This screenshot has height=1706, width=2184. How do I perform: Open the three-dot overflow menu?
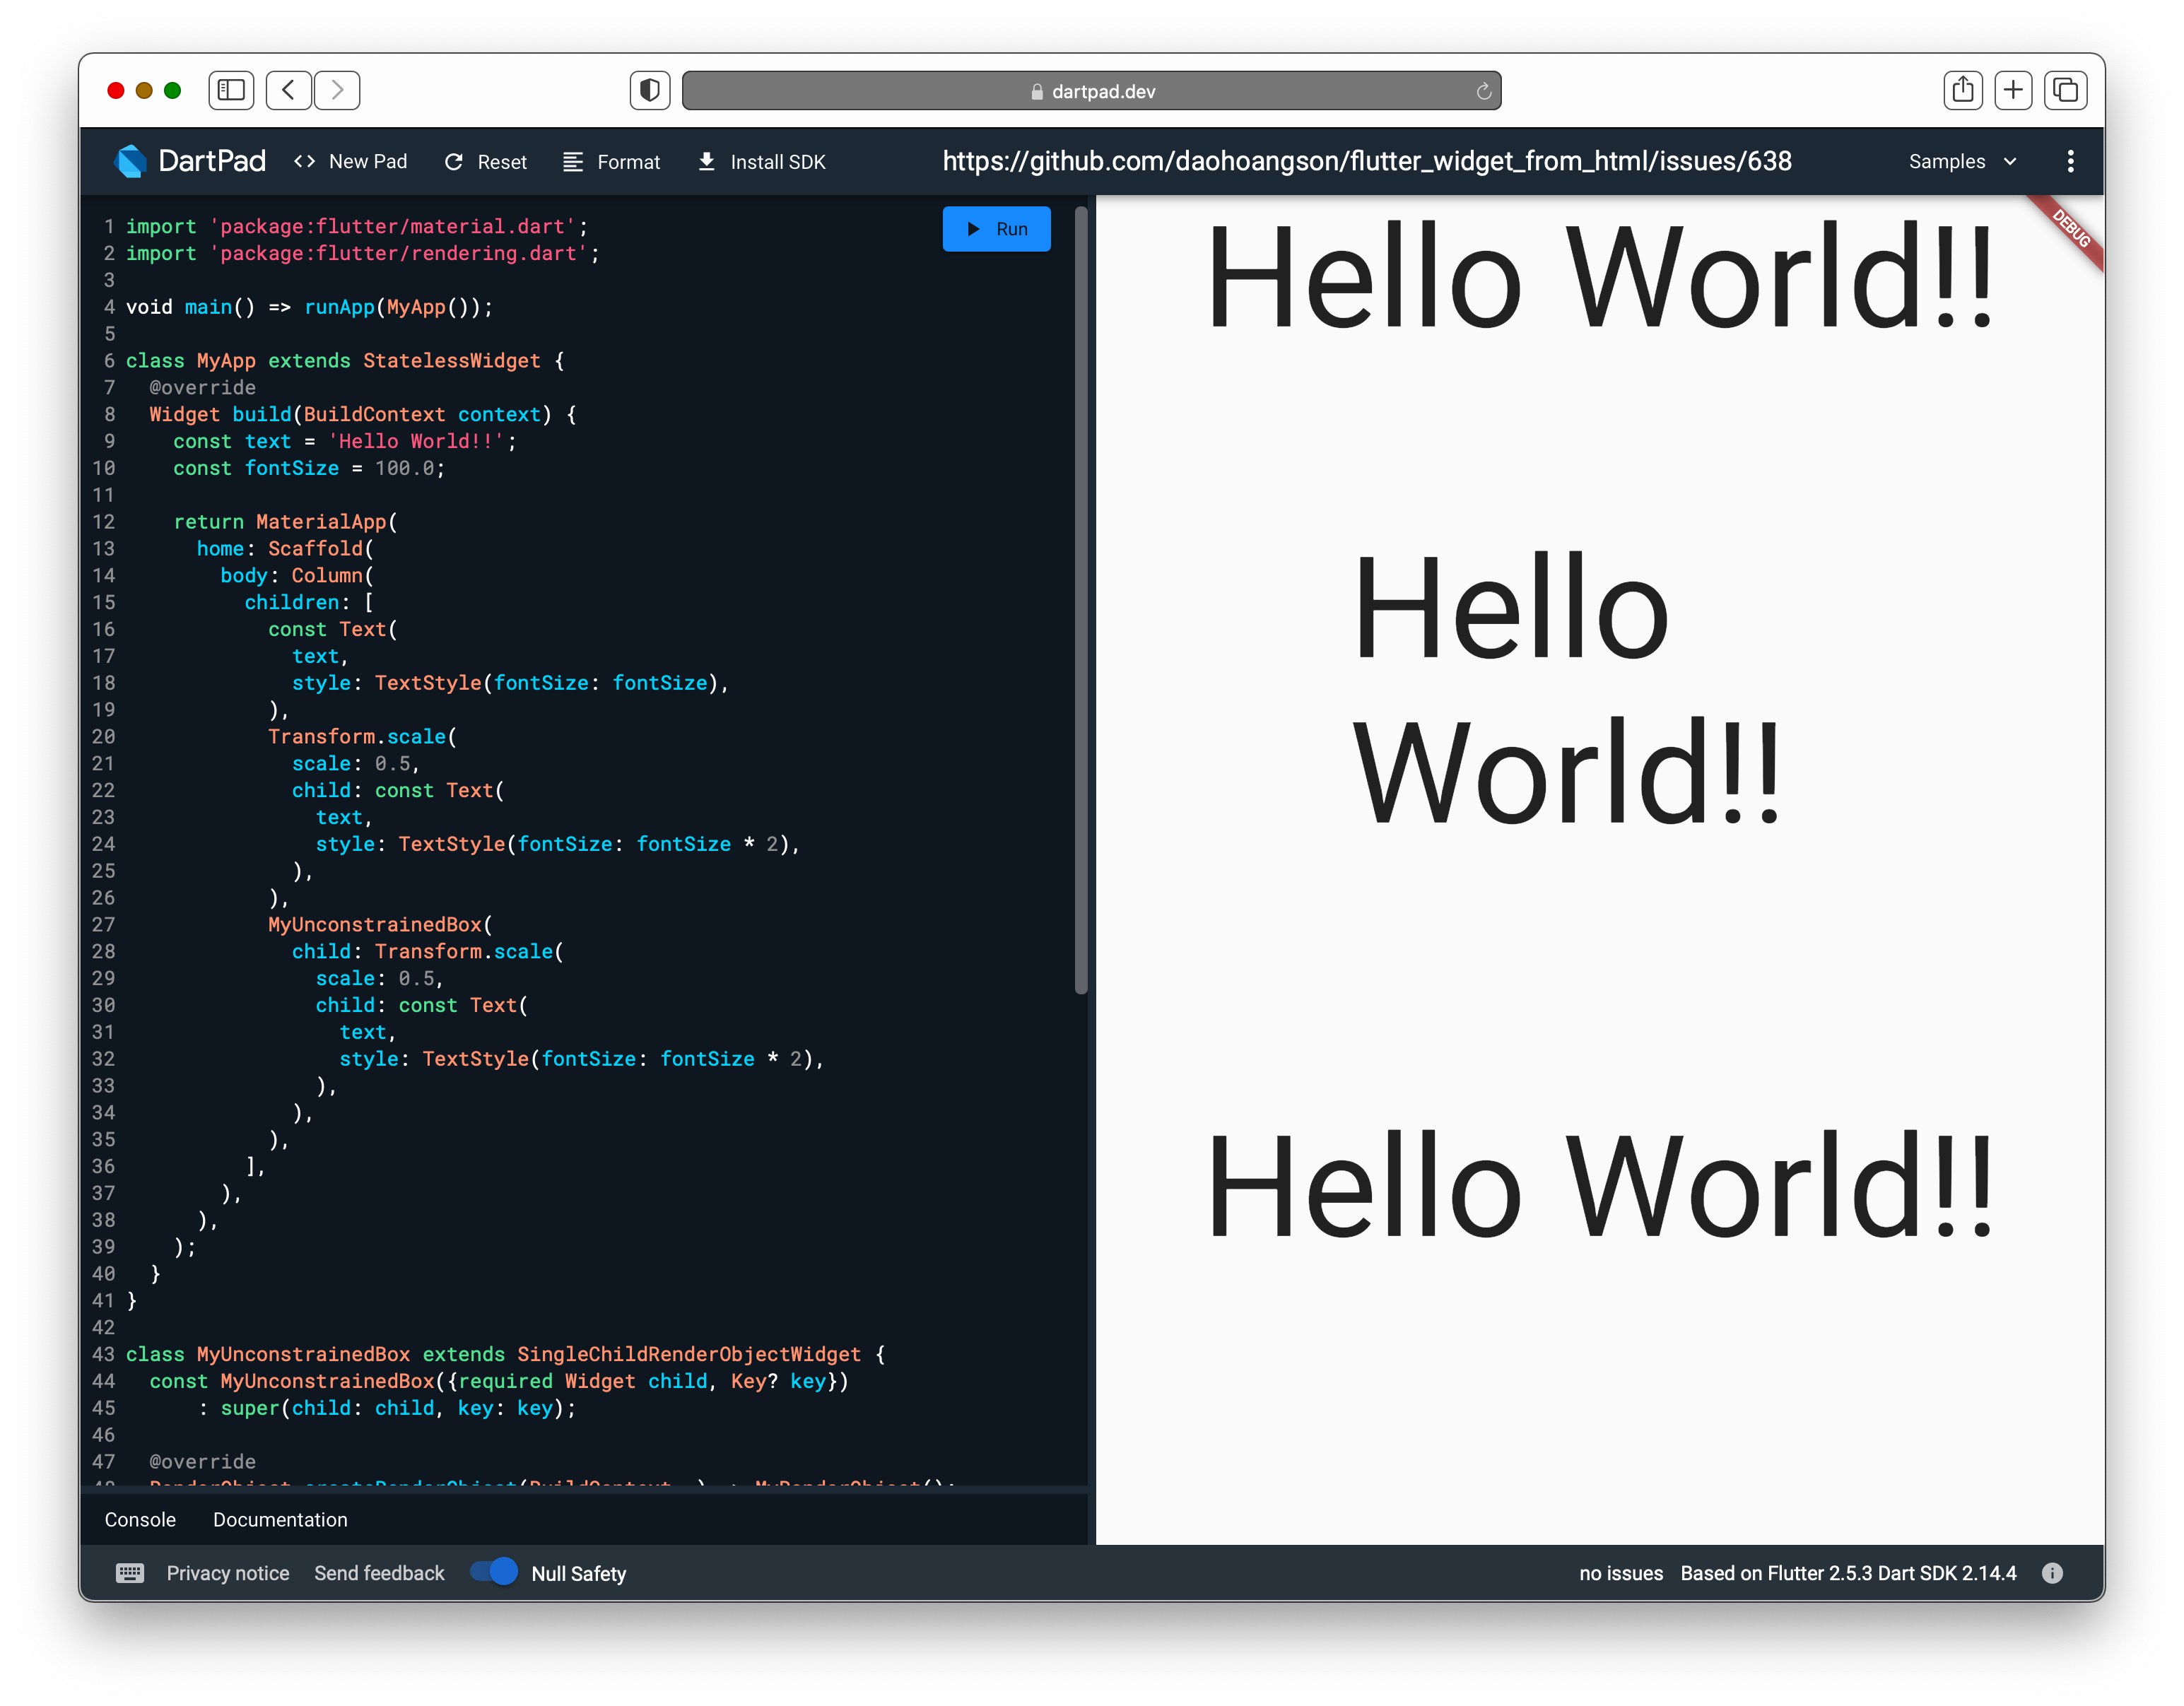pos(2071,161)
